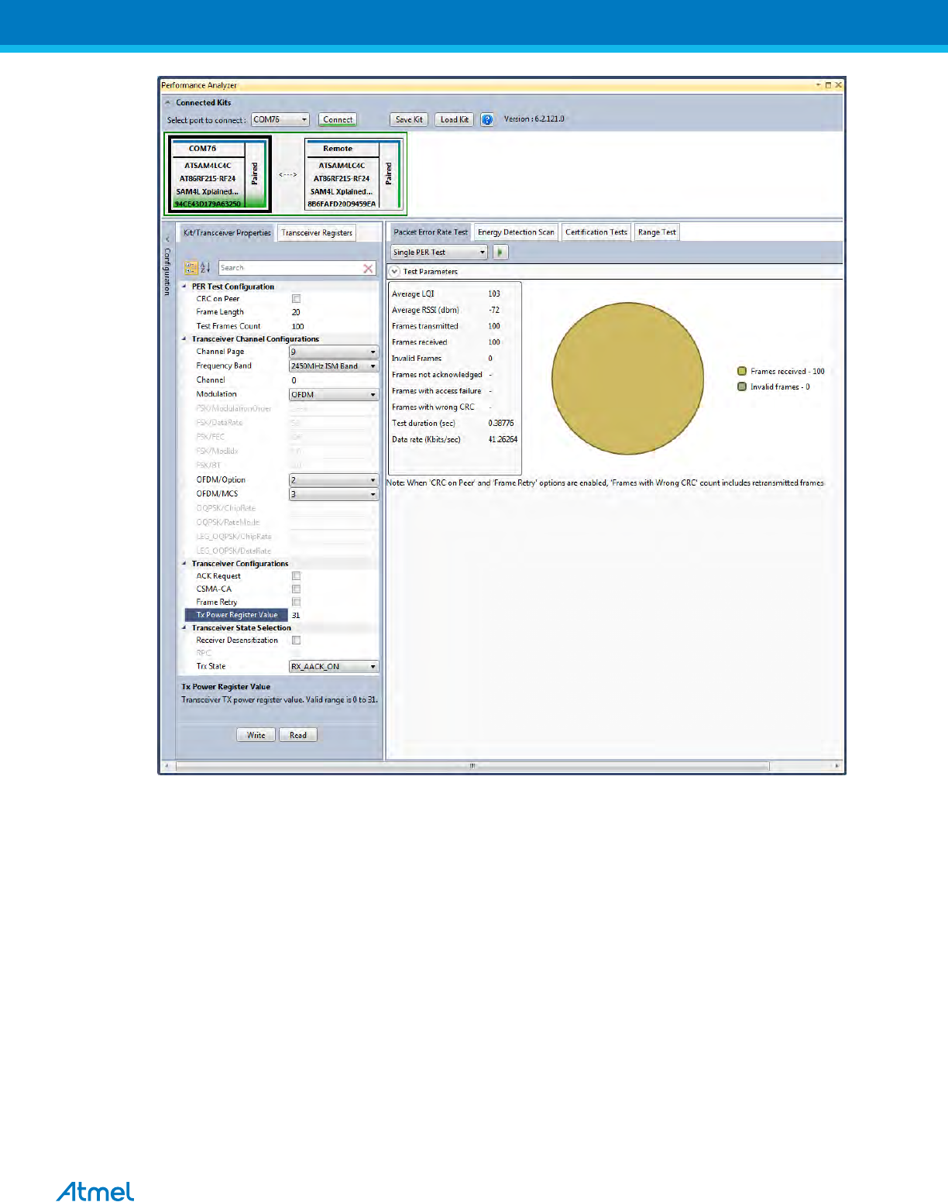Collapse the Configuration side panel arrow
Viewport: 948px width, 1202px height.
tap(167, 239)
